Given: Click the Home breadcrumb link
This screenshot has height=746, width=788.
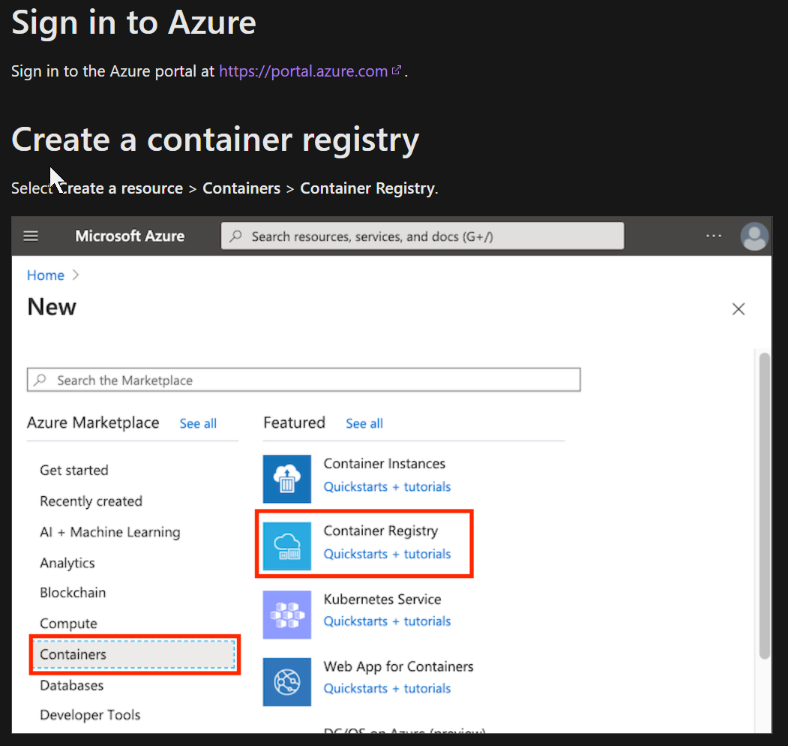Looking at the screenshot, I should click(45, 275).
